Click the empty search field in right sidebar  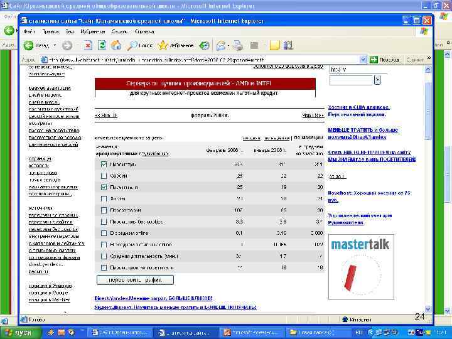click(x=351, y=80)
